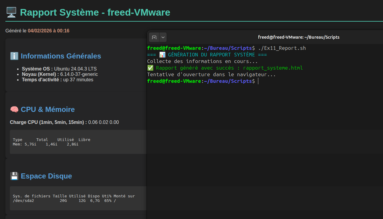383x219 pixels.
Task: Focus the terminal cursor at the last prompt
Action: tap(258, 81)
